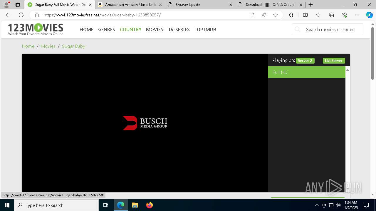The image size is (376, 211).
Task: Close the Amazon Music tab
Action: [160, 5]
